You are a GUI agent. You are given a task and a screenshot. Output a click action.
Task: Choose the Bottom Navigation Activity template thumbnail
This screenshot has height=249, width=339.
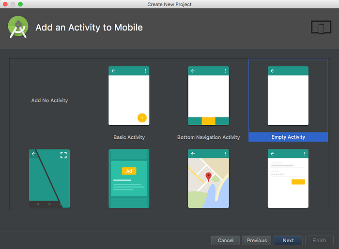tap(208, 96)
